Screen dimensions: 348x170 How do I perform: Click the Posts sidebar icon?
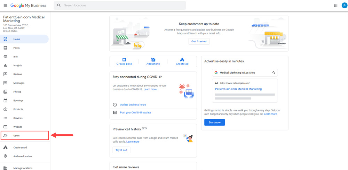coord(5,48)
